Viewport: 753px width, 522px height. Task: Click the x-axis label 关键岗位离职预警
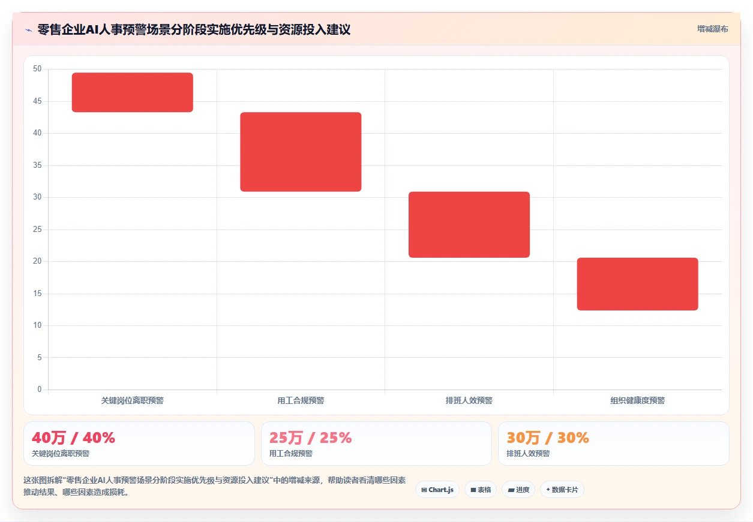(133, 400)
